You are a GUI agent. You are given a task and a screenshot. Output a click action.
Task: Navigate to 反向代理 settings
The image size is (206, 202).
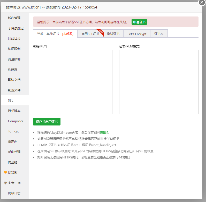point(14,152)
